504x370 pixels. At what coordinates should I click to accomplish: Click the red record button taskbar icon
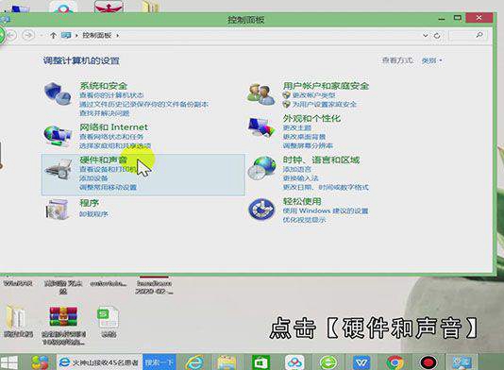(x=428, y=362)
